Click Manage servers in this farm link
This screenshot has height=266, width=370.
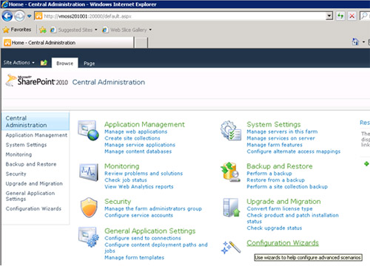point(282,132)
